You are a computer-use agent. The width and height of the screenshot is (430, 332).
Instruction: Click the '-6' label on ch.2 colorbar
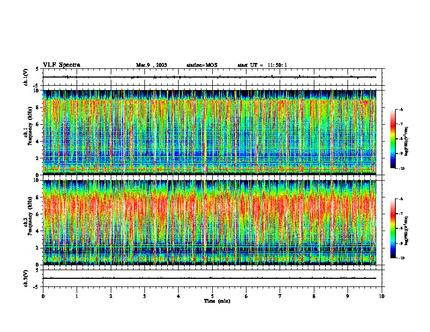pyautogui.click(x=401, y=199)
